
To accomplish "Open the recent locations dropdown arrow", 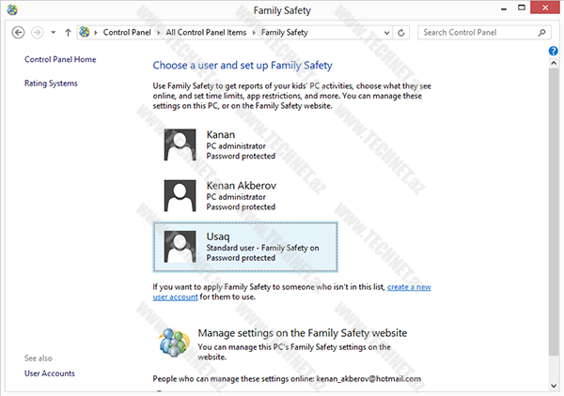I will (x=54, y=32).
